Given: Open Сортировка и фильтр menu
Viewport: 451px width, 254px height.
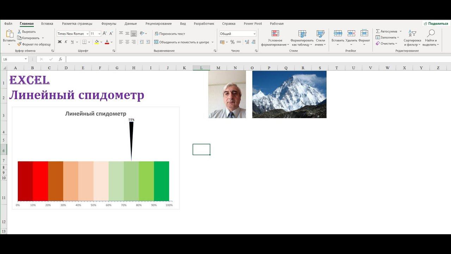Looking at the screenshot, I should [x=413, y=38].
